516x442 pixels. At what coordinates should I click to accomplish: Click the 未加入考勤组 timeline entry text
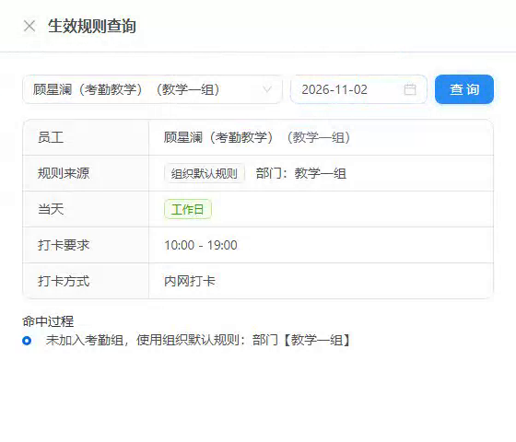pos(198,340)
